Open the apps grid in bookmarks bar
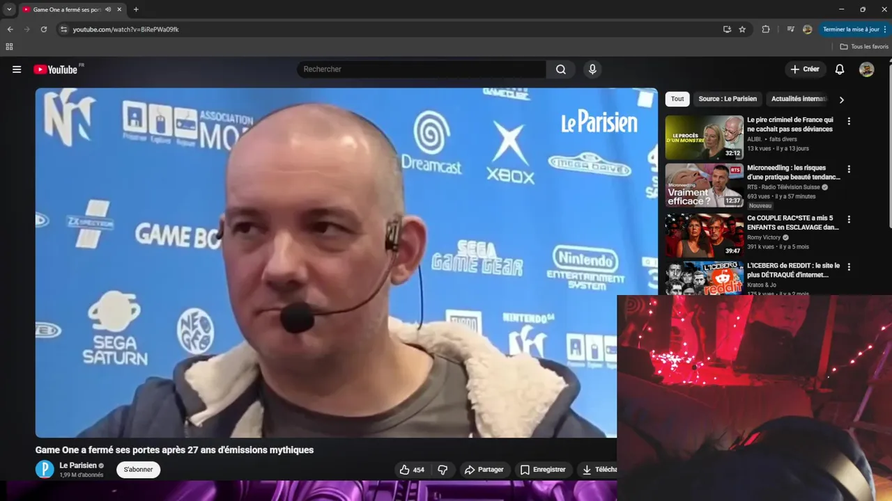 coord(9,47)
